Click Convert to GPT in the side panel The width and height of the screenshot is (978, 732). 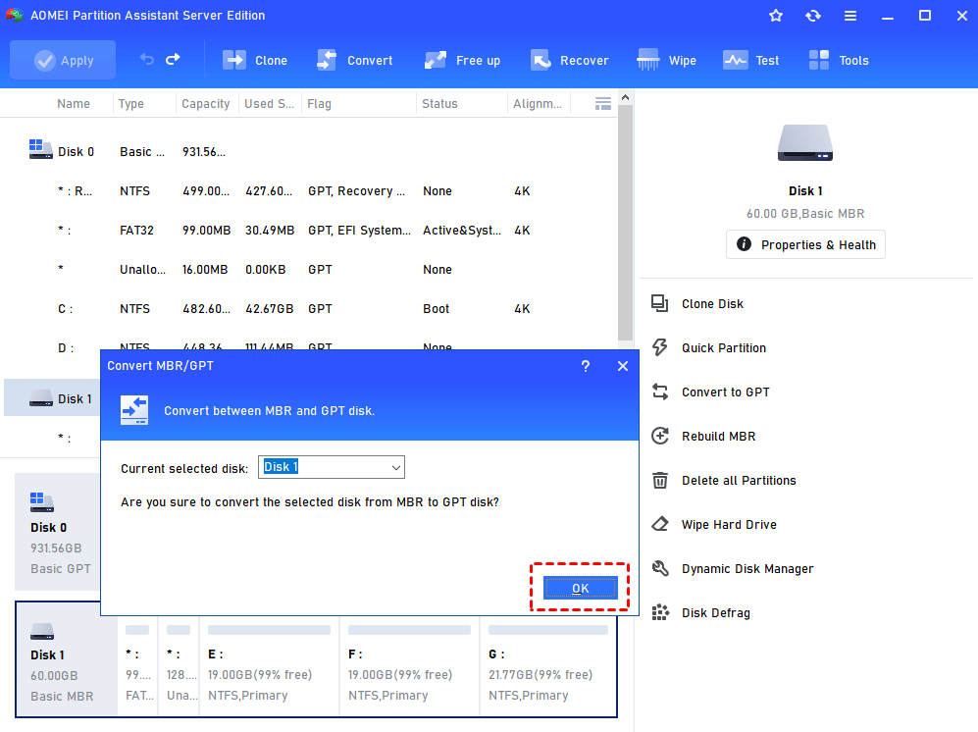(x=725, y=392)
